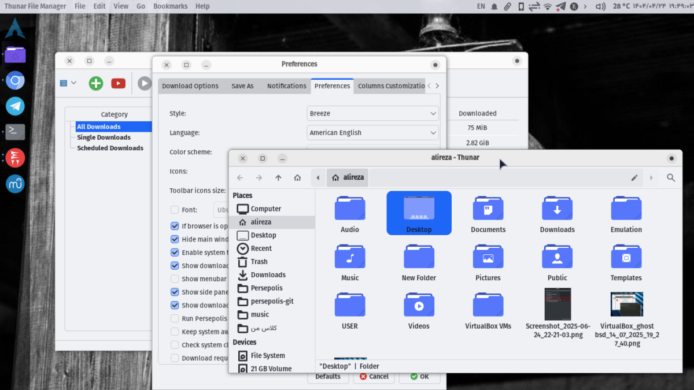Expand the Style dropdown showing Breeze
Image resolution: width=694 pixels, height=390 pixels.
pos(372,113)
